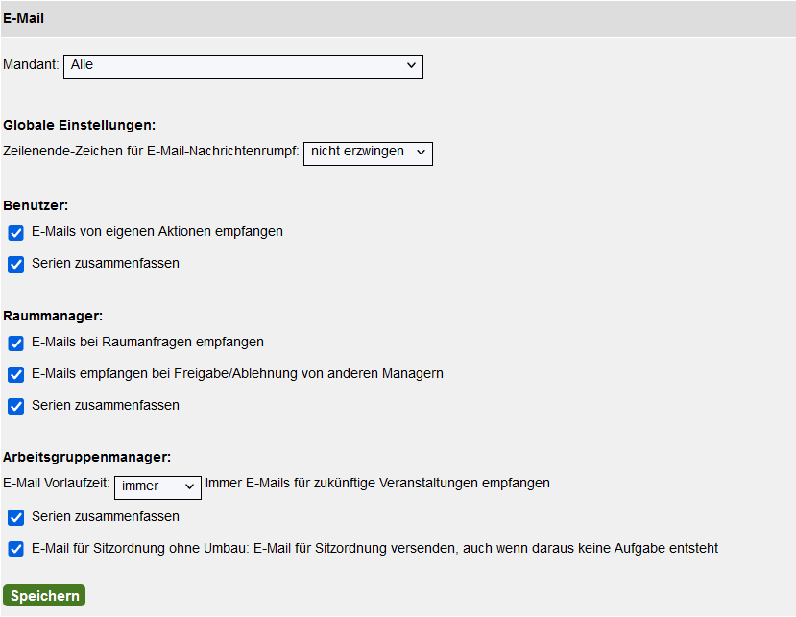Uncheck E-Mail für Sitzordnung ohne Umbau
Image resolution: width=796 pixels, height=617 pixels.
15,550
